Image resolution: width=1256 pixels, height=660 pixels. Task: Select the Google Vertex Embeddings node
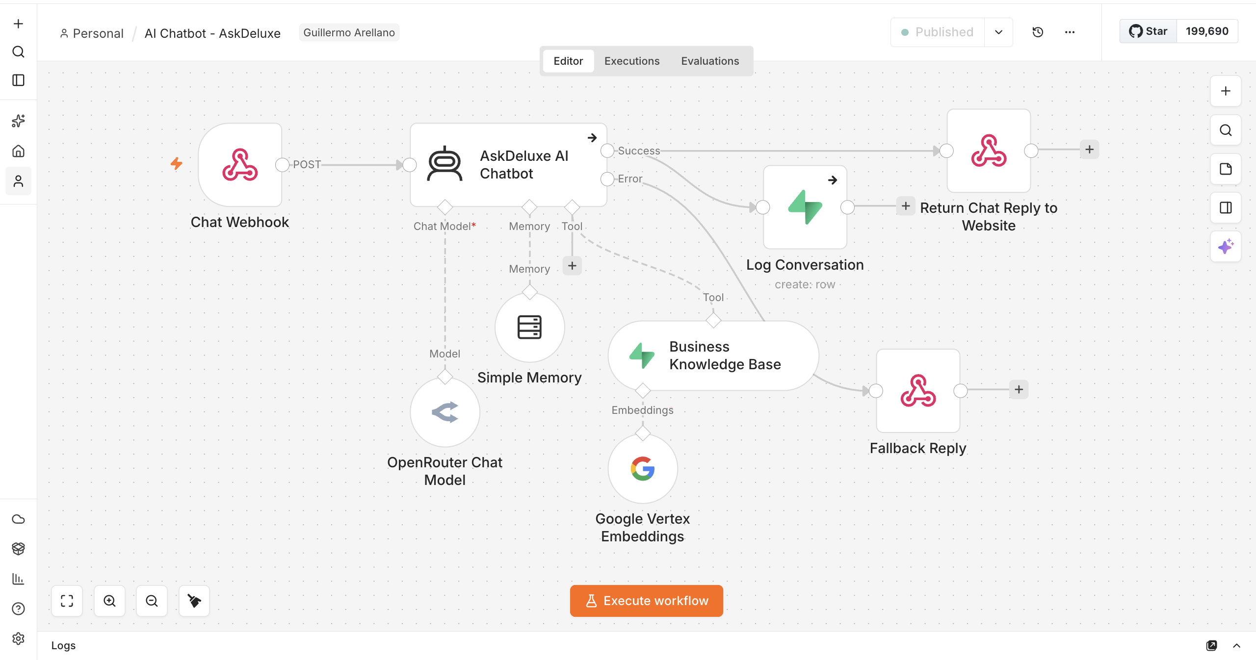coord(643,469)
